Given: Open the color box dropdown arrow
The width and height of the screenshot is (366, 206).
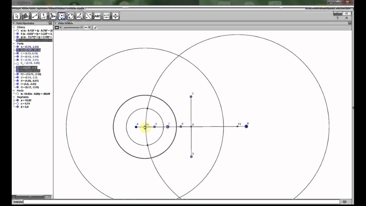Looking at the screenshot, I should [x=61, y=27].
